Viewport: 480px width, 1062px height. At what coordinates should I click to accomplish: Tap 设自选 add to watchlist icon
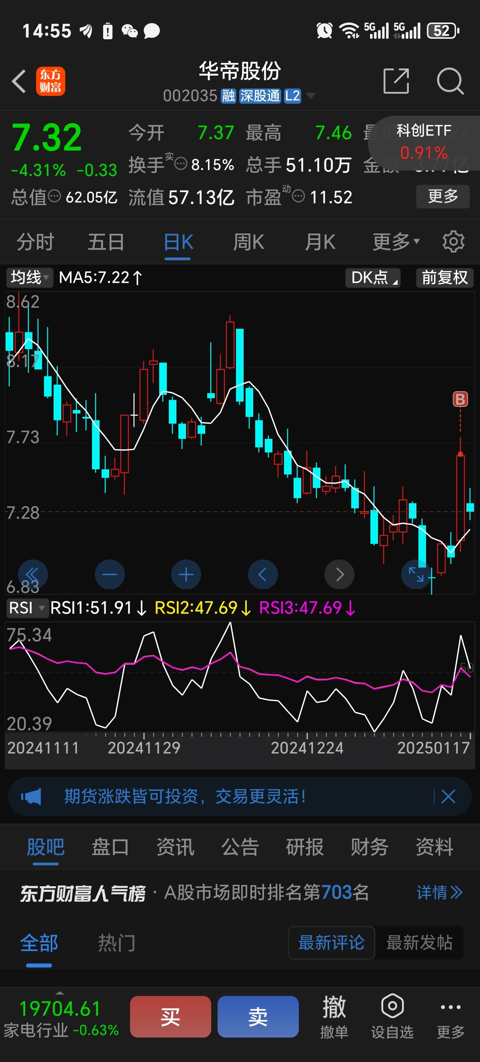(x=392, y=1017)
